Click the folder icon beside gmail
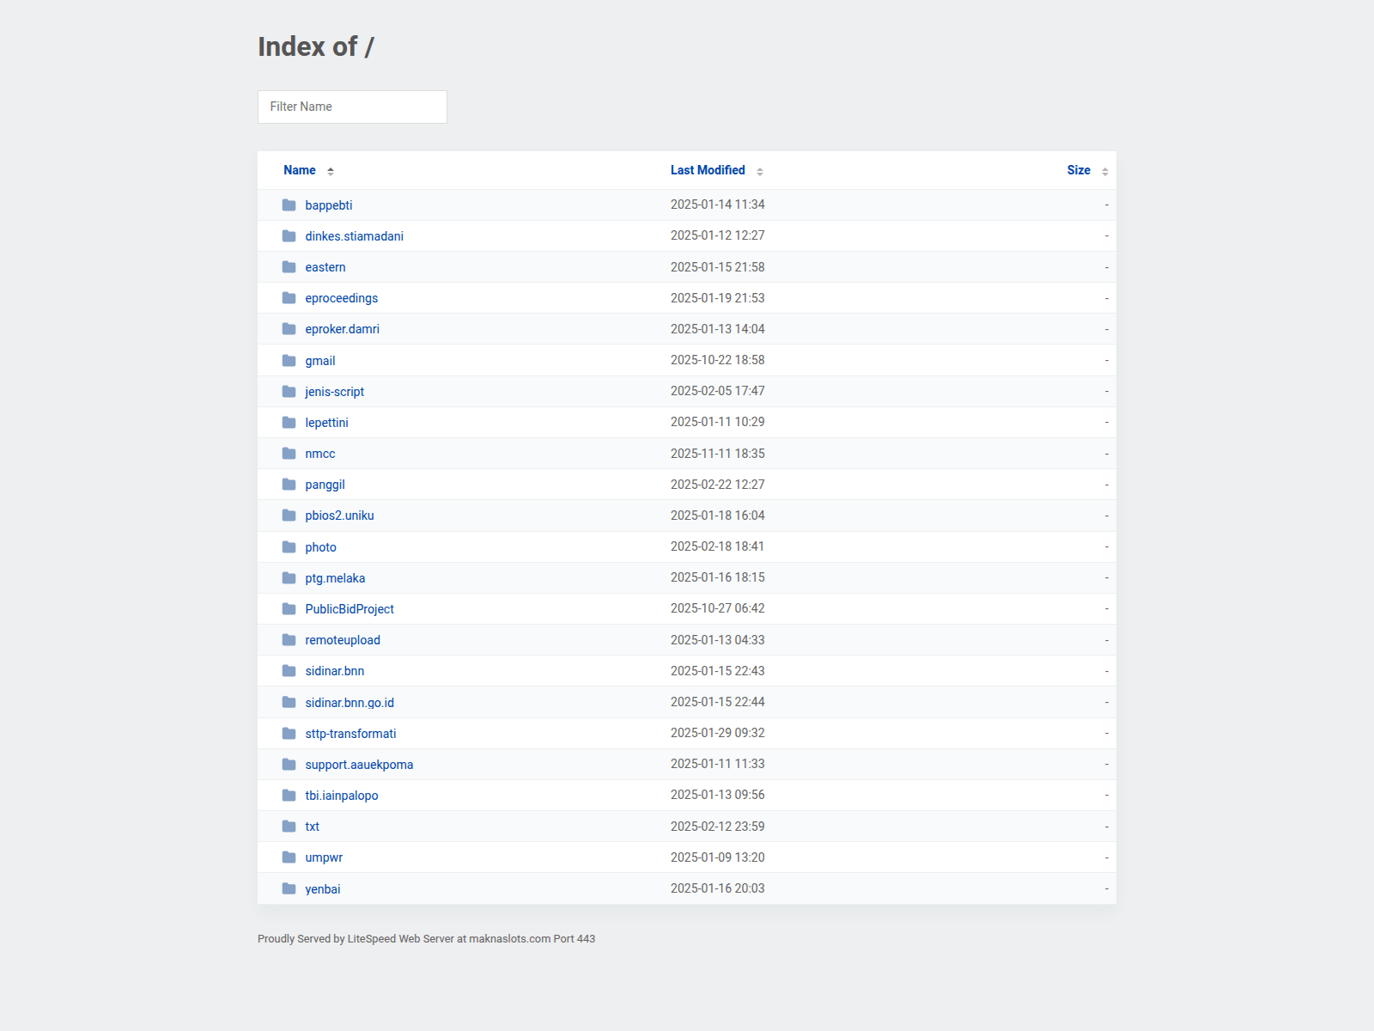The image size is (1374, 1031). point(289,361)
